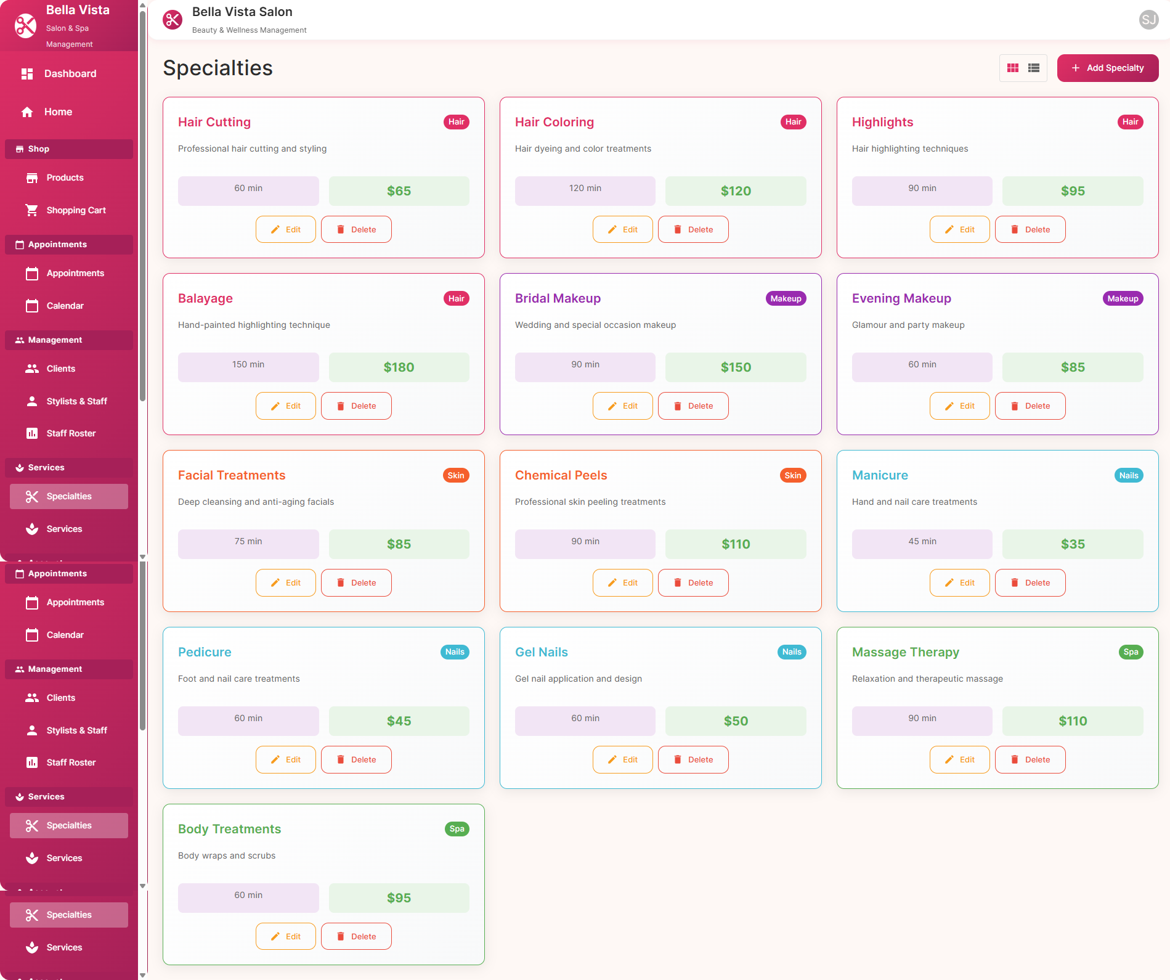This screenshot has width=1170, height=980.
Task: Click the Shopping Cart icon
Action: coord(32,210)
